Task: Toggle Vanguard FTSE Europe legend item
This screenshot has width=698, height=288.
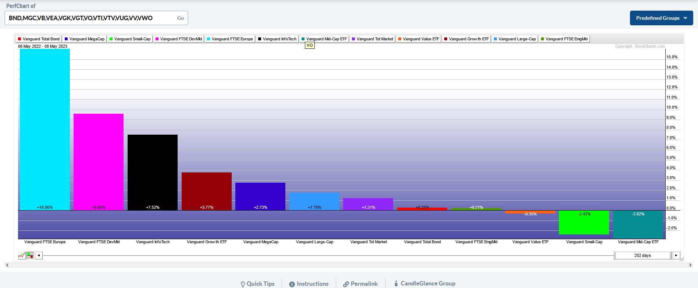Action: [230, 39]
